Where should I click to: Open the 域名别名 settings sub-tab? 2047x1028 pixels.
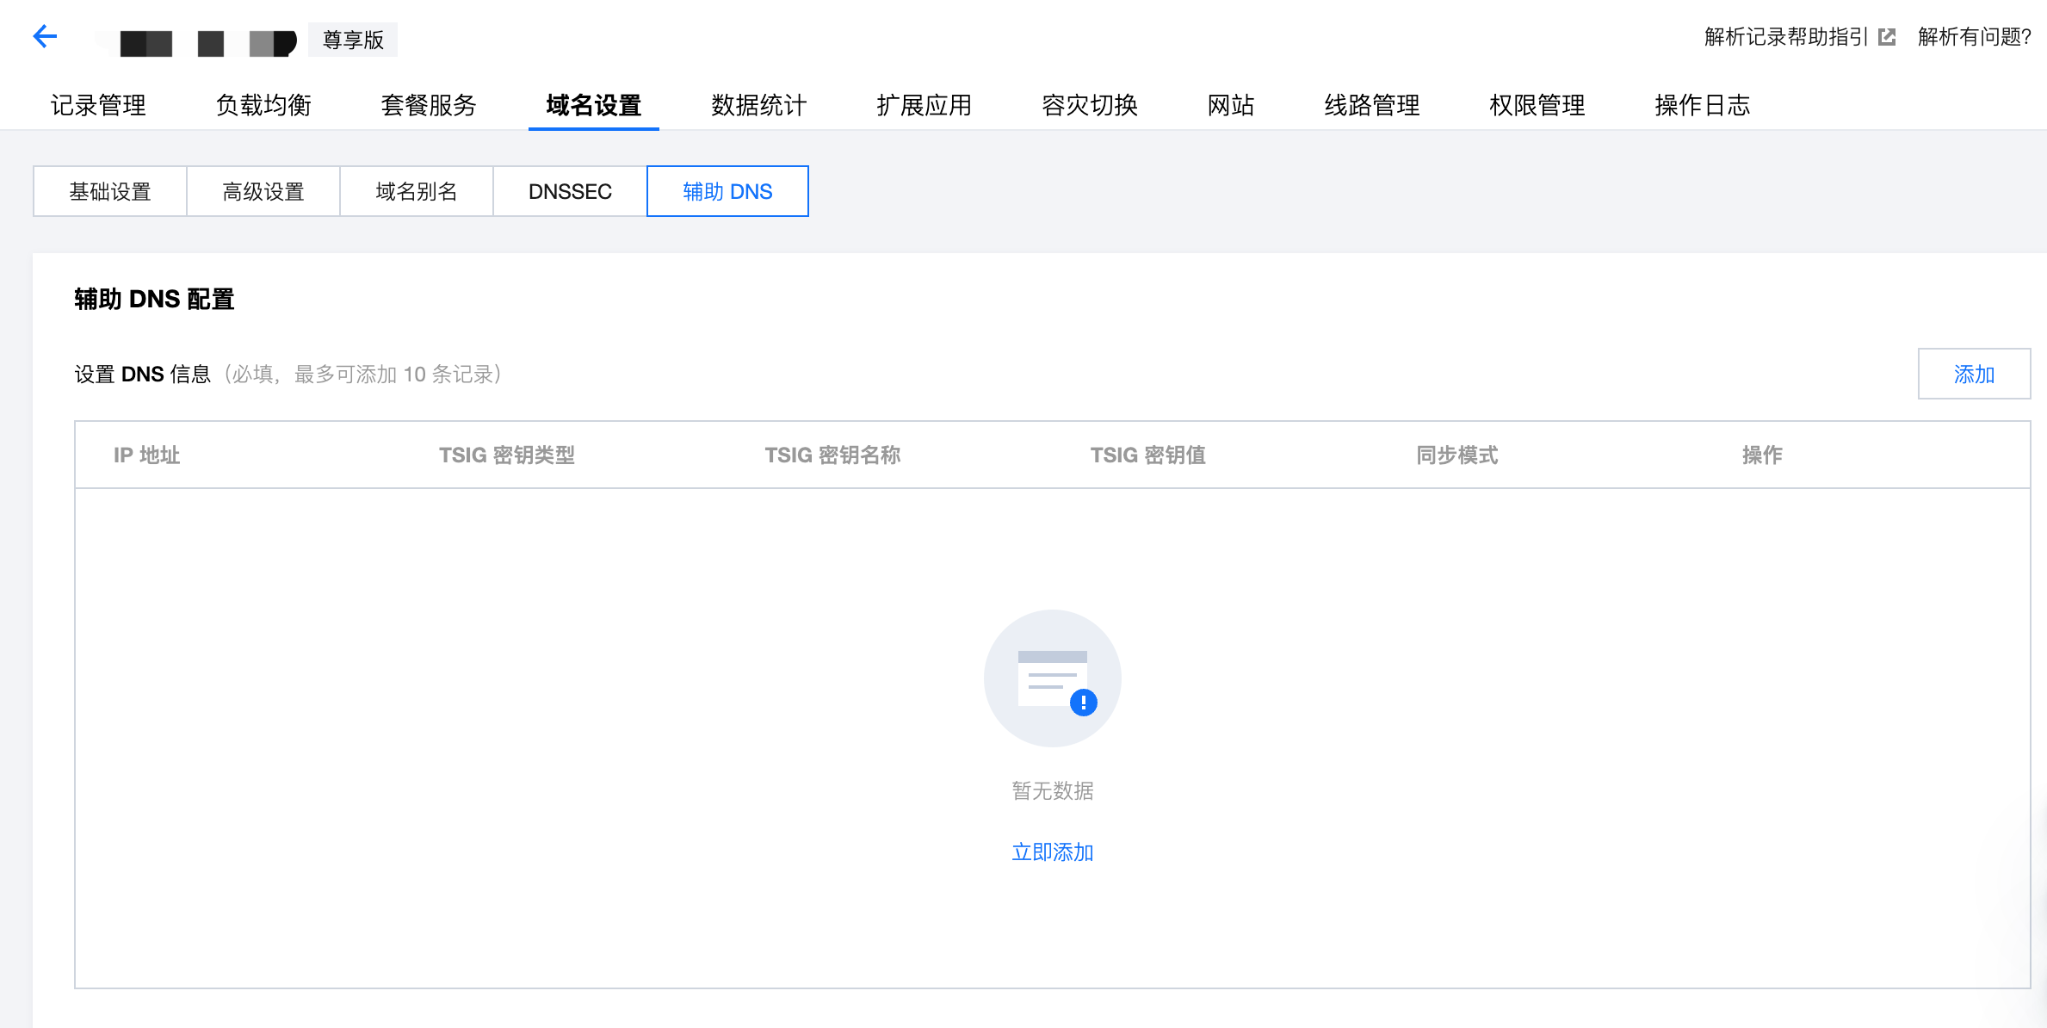coord(416,191)
